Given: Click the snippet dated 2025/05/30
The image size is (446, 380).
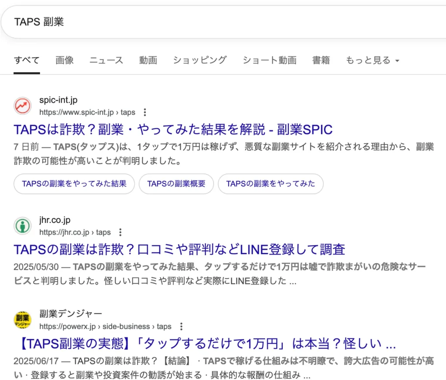Looking at the screenshot, I should (220, 274).
